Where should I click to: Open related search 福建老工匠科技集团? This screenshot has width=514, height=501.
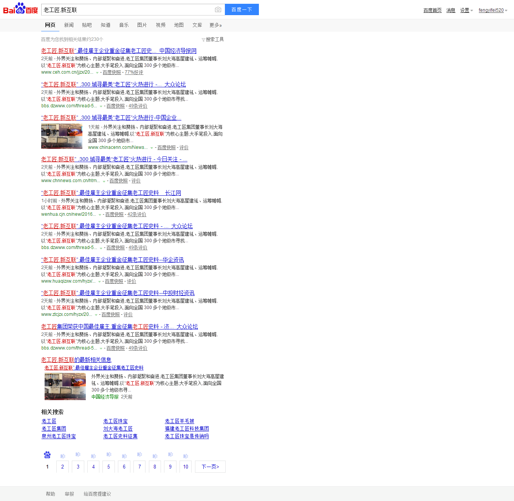[187, 428]
